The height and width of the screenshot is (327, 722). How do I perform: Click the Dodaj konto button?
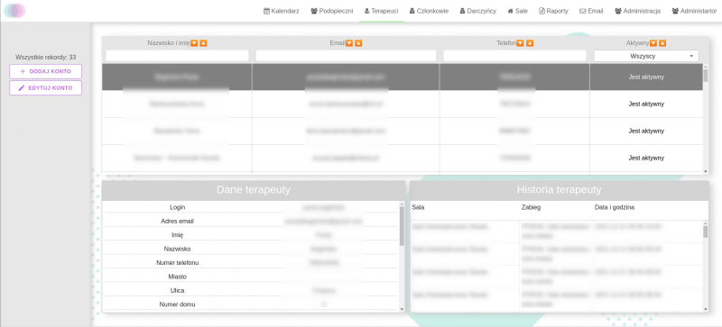coord(46,71)
